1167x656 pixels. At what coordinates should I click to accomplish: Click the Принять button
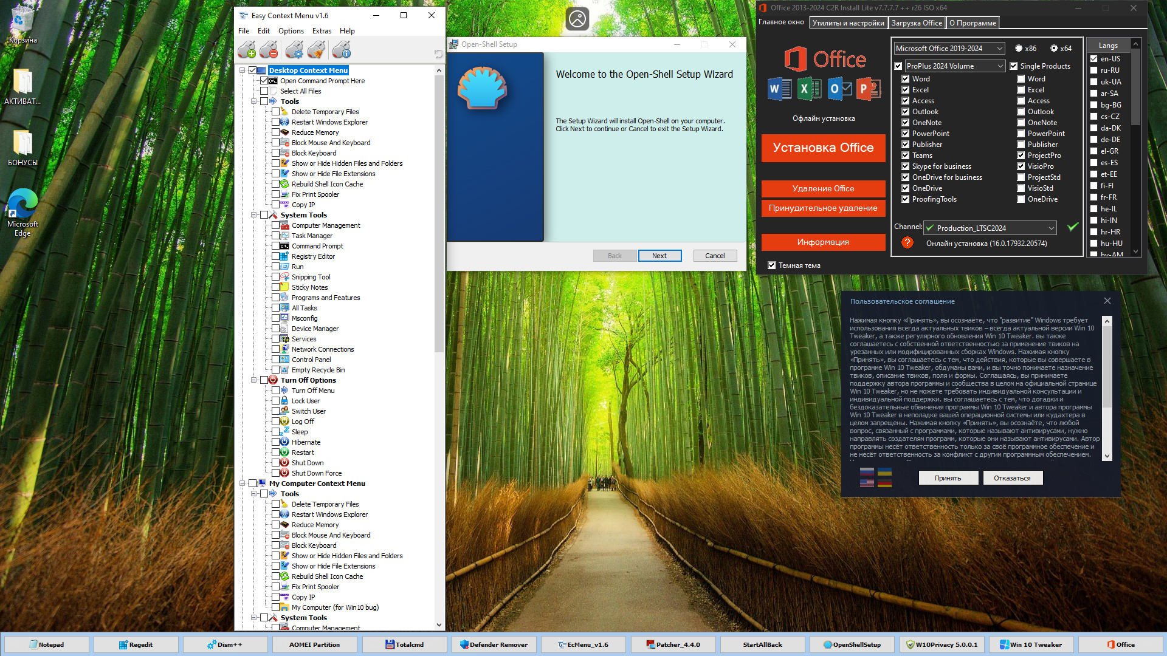pos(948,478)
